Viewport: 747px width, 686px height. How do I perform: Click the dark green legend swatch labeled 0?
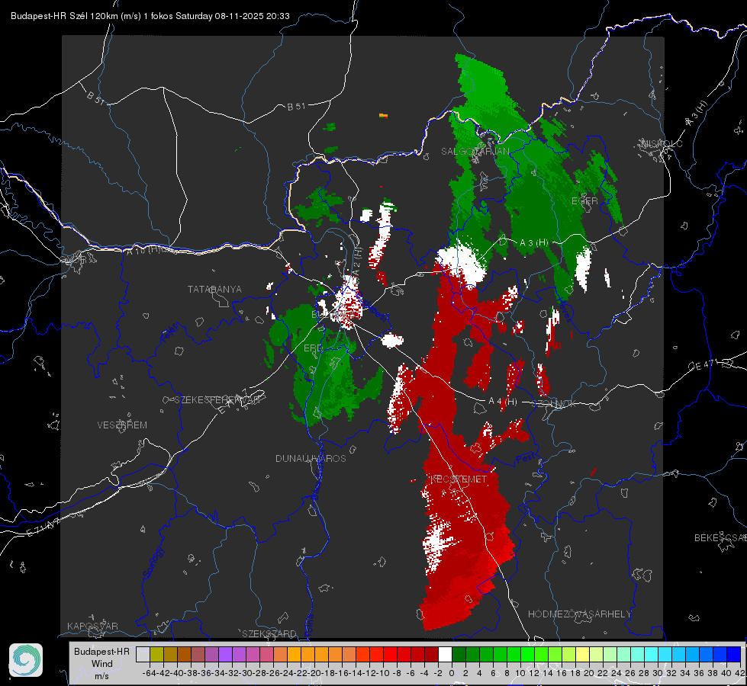(x=459, y=655)
